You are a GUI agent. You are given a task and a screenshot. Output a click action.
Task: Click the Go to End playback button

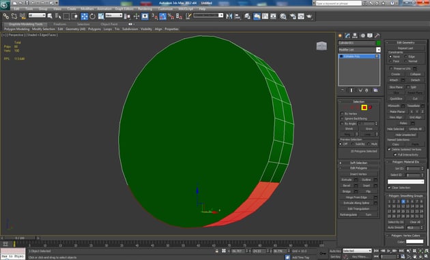(x=401, y=250)
